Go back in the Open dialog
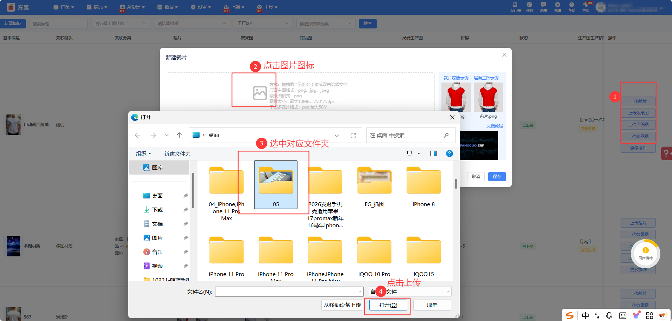Screen dimensions: 672x321 click(x=138, y=135)
